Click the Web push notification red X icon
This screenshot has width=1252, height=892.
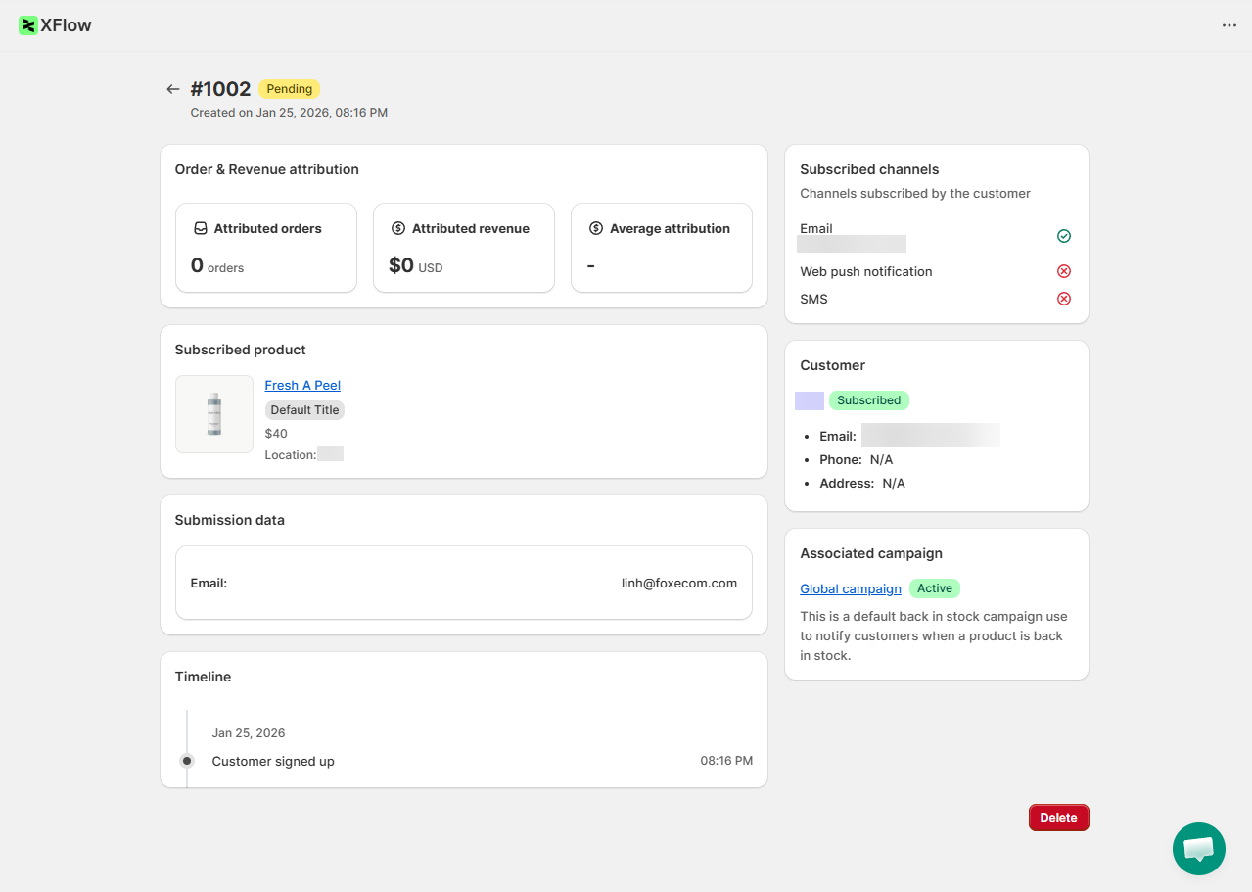[x=1064, y=271]
